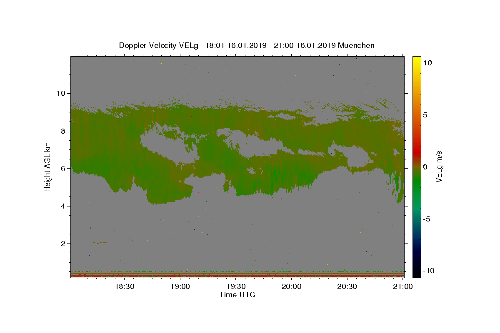Click the colorbar value -5 label
Screen dimensions: 500x333
(426, 219)
